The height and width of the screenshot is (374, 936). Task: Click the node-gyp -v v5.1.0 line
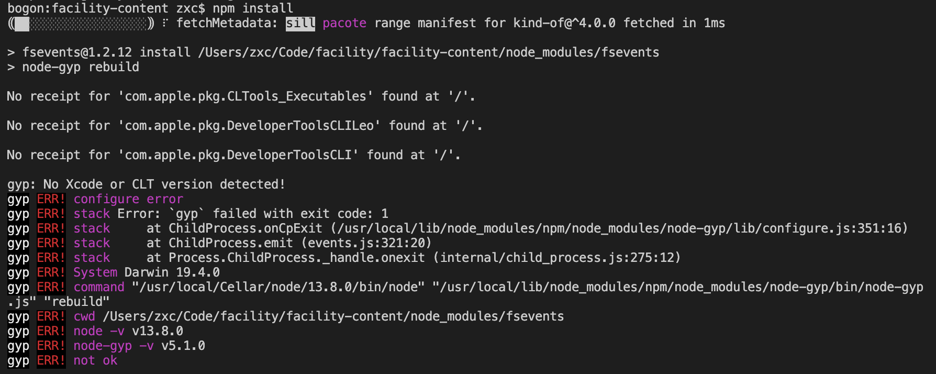(x=139, y=346)
